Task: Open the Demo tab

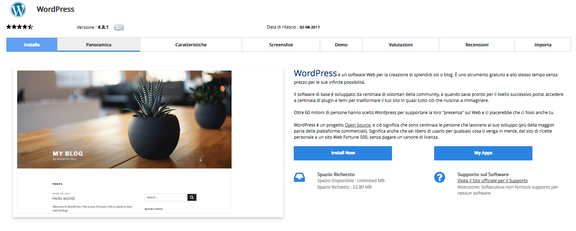Action: pyautogui.click(x=341, y=45)
